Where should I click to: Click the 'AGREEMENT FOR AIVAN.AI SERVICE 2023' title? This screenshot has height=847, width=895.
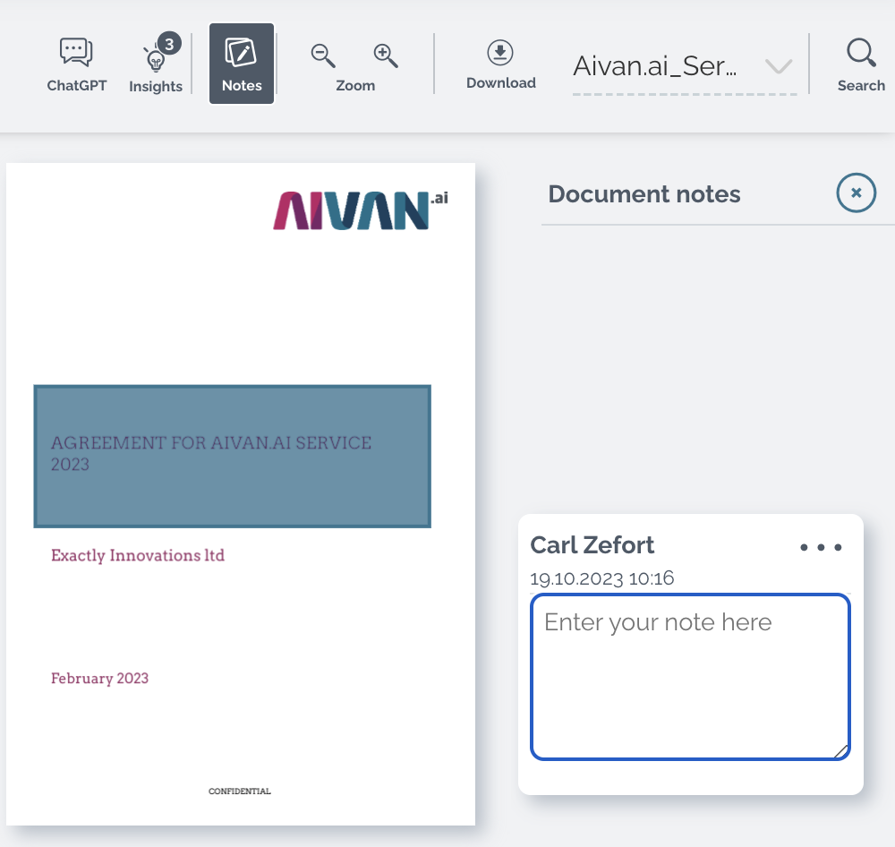pyautogui.click(x=211, y=453)
